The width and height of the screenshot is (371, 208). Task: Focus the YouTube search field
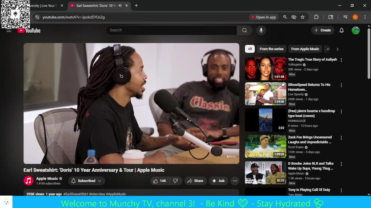[x=172, y=30]
